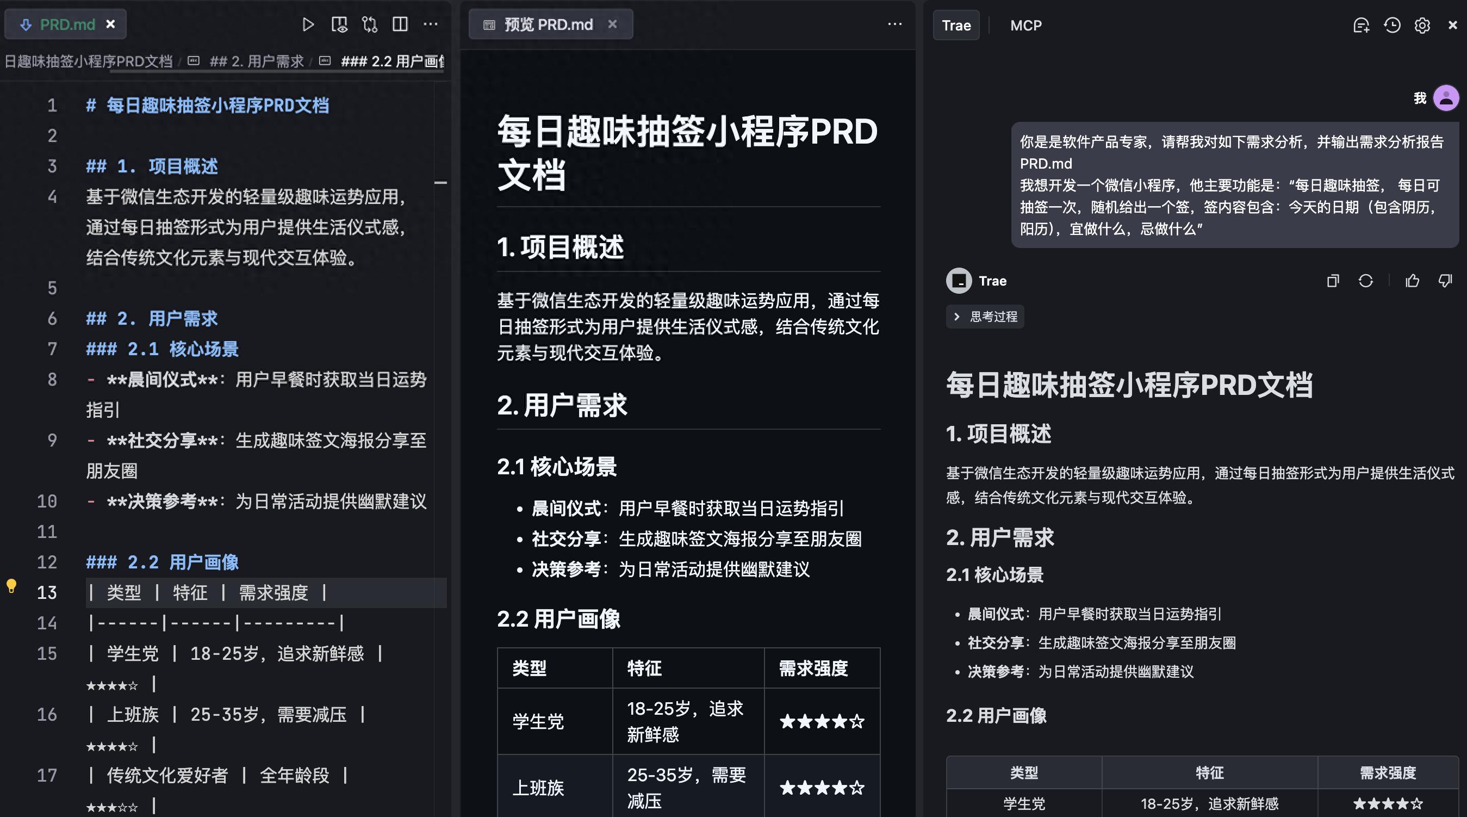Run the PRD.md file with the play icon
Image resolution: width=1467 pixels, height=817 pixels.
pyautogui.click(x=309, y=24)
